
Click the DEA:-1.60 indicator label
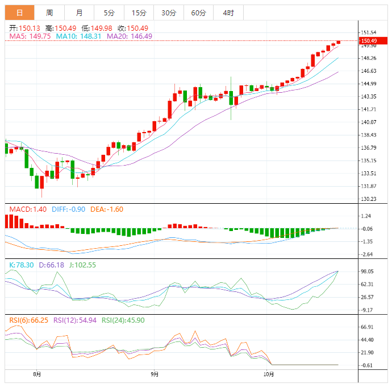pos(107,209)
